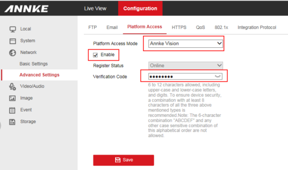Open Image settings in sidebar
Viewport: 288px width, 170px height.
(x=26, y=98)
